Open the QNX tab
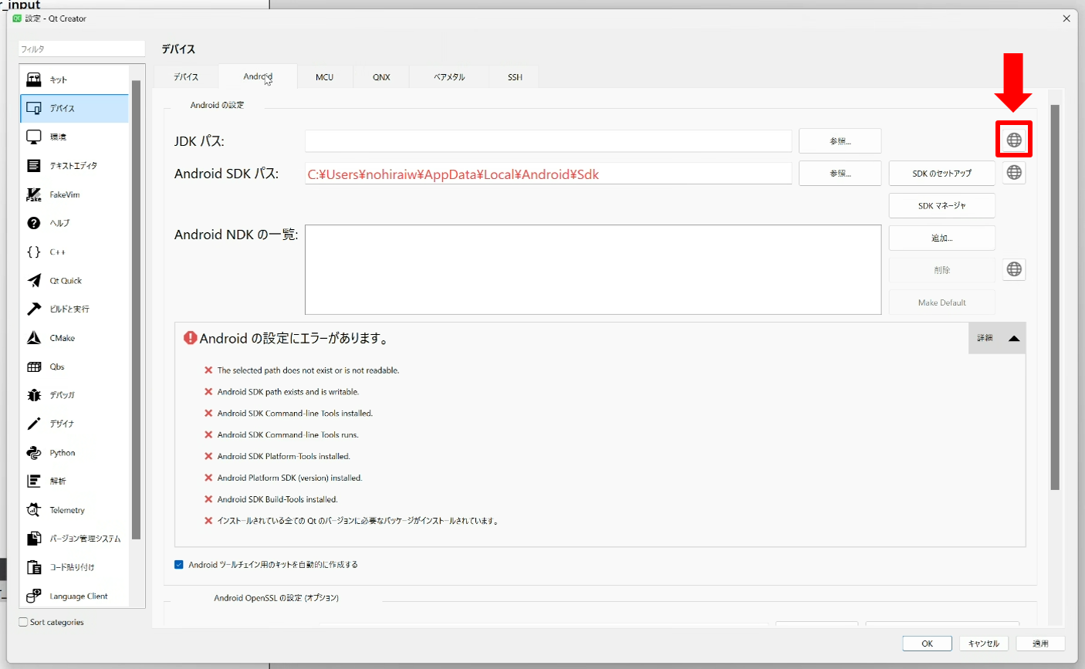 [381, 77]
